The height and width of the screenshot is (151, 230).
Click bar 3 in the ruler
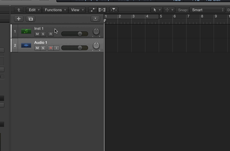134,16
